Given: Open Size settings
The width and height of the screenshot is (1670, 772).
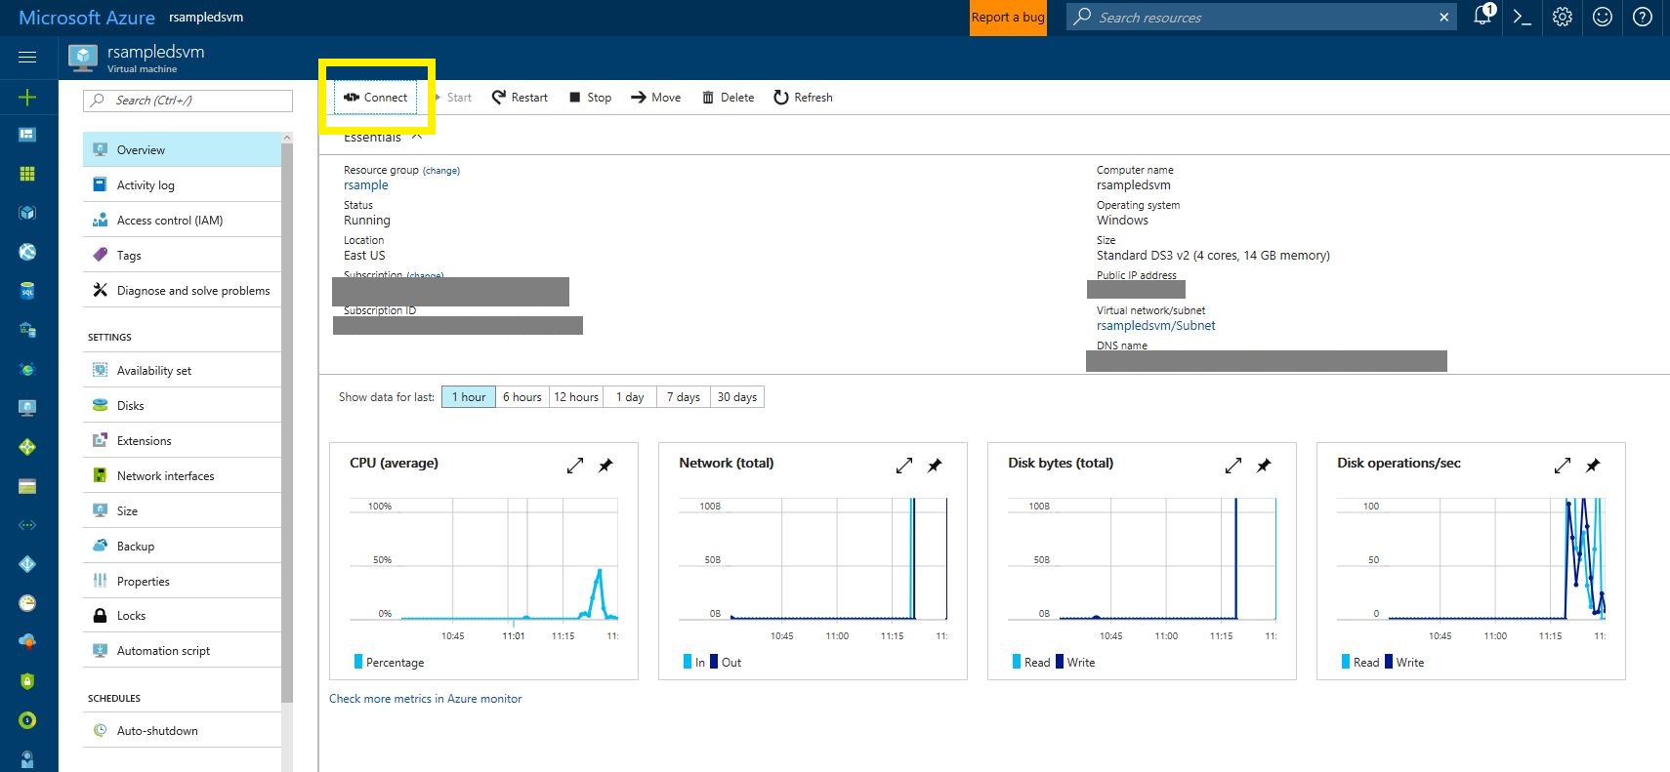Looking at the screenshot, I should point(183,510).
